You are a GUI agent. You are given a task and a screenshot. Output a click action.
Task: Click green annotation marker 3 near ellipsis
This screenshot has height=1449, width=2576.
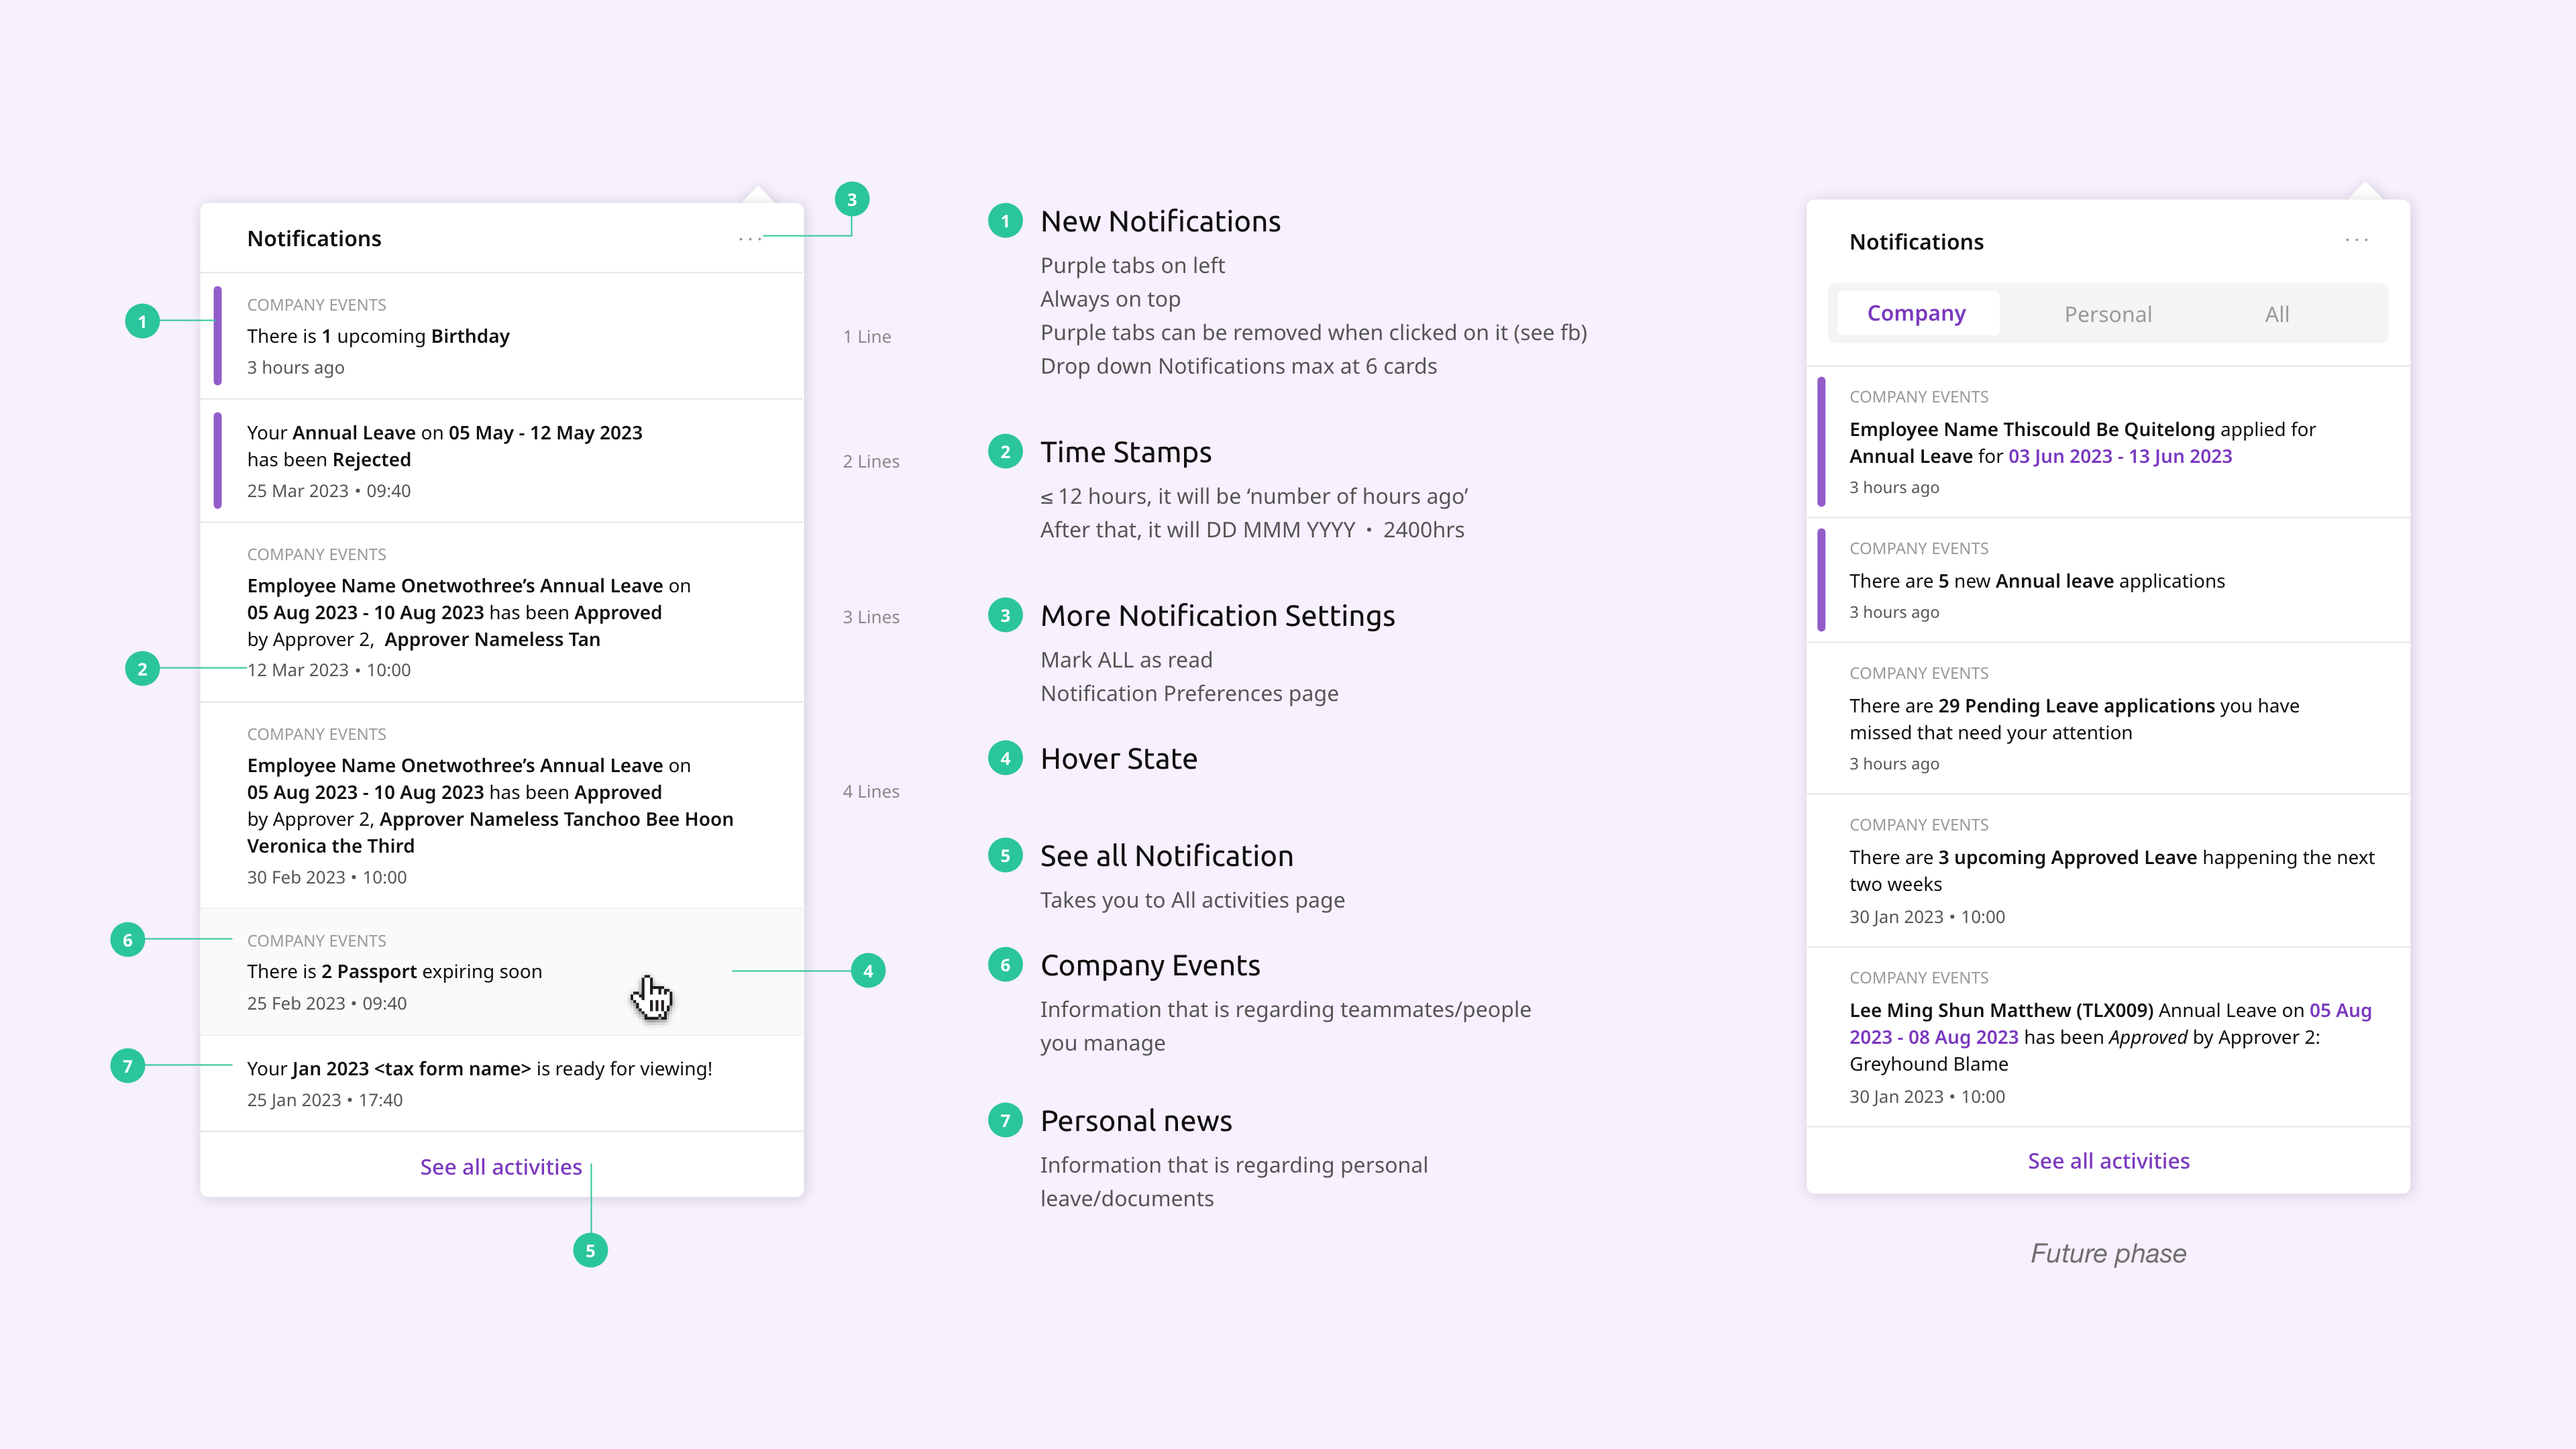pos(851,200)
